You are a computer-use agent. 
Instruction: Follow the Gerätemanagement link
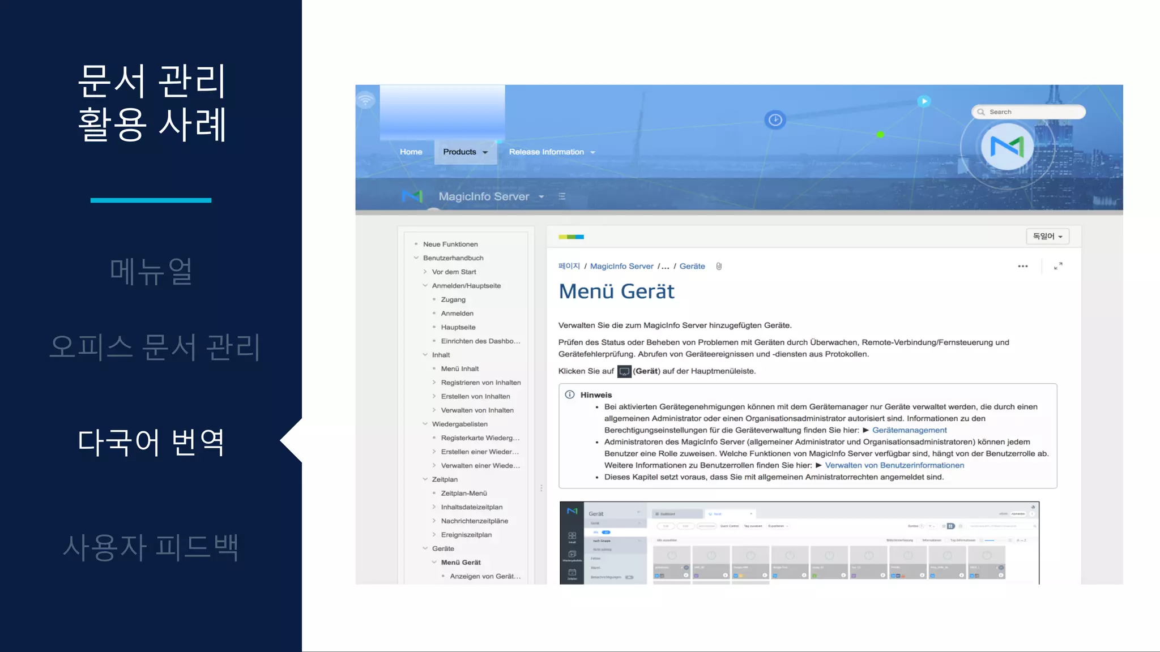(909, 430)
